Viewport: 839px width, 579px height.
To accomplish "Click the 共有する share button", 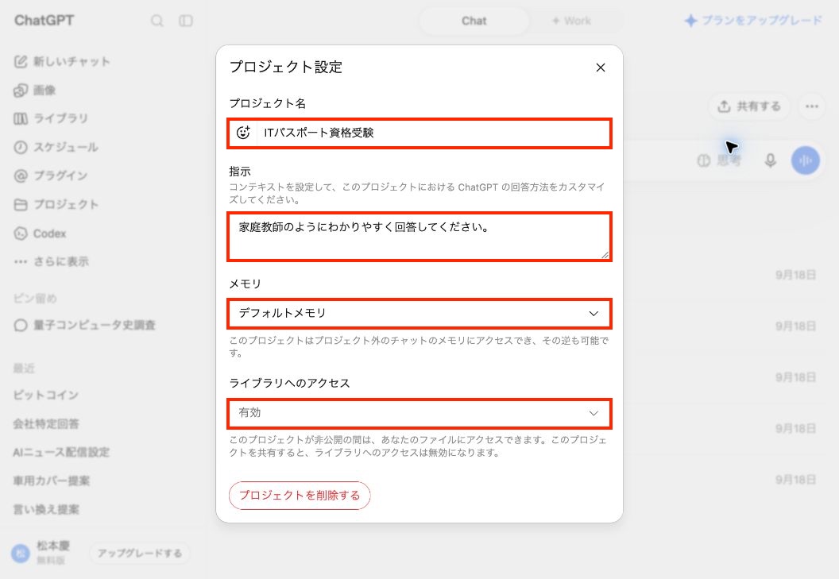I will 749,106.
